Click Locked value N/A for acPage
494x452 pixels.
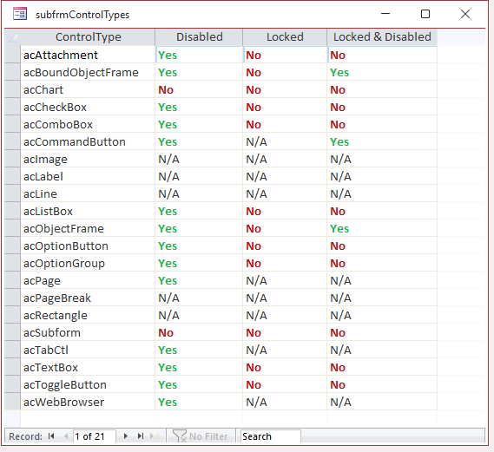(285, 280)
